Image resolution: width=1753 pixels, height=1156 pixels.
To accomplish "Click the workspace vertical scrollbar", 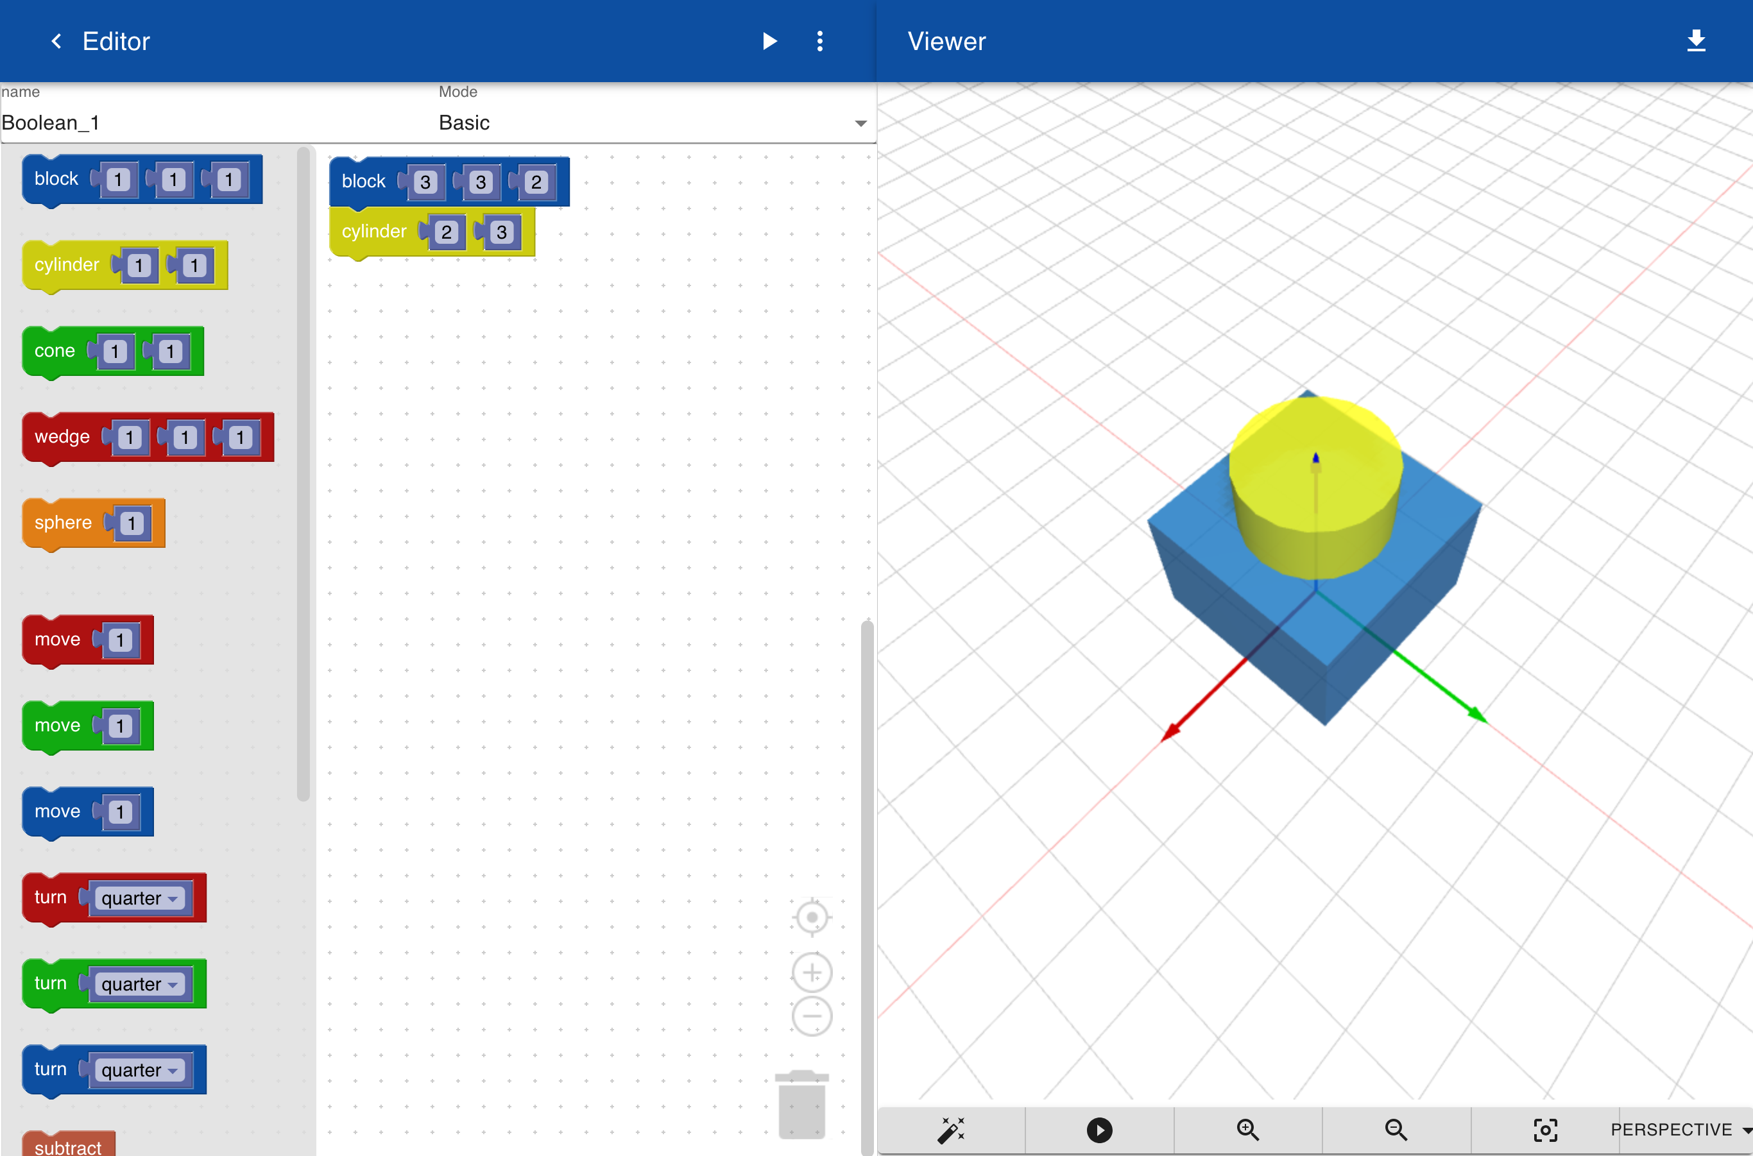I will pos(868,888).
